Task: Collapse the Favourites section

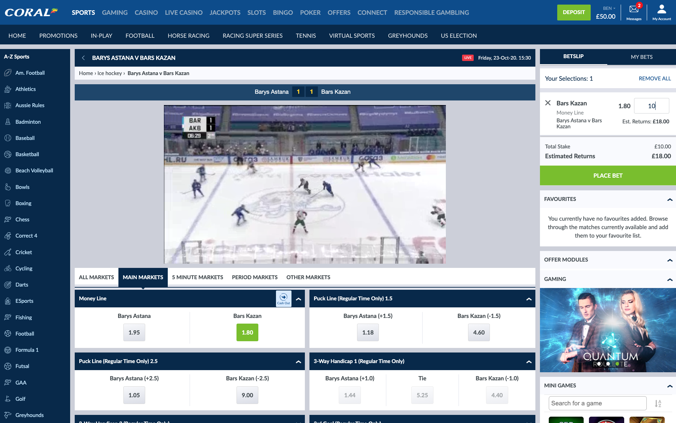Action: (x=670, y=200)
